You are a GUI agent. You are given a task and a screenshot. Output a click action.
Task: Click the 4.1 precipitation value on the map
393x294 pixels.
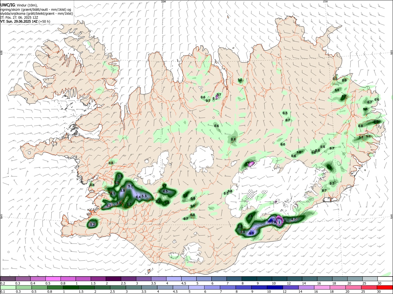[x=112, y=194]
